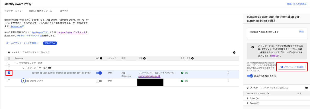Uncheck the custom-do-user-auth row checkbox
The width and height of the screenshot is (310, 109).
(9, 73)
